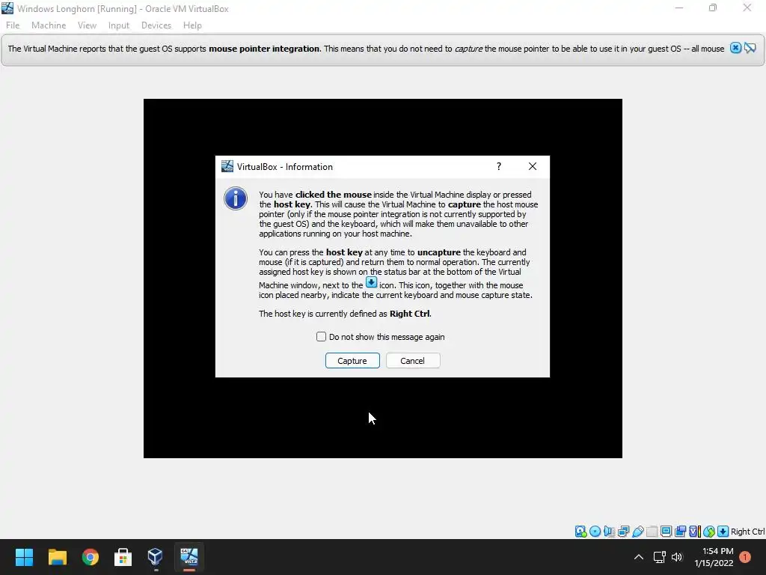The image size is (766, 575).
Task: Click the keyboard capture arrow status icon
Action: pyautogui.click(x=723, y=532)
